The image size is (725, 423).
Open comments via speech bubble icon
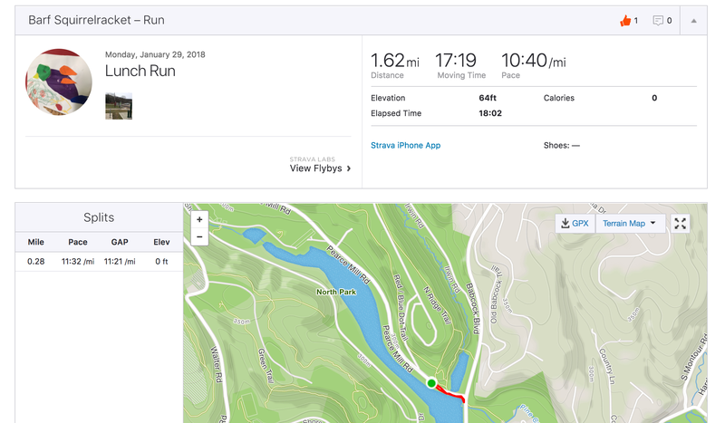(658, 20)
